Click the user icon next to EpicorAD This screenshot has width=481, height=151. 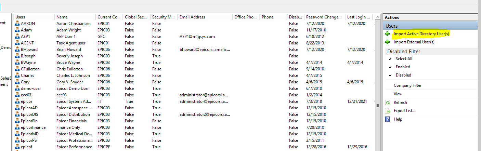click(x=17, y=108)
